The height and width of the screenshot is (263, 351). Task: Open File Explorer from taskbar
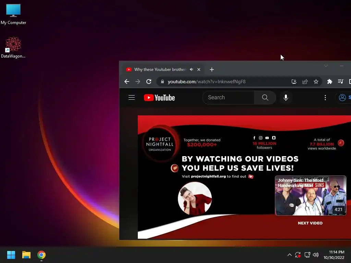tap(26, 255)
